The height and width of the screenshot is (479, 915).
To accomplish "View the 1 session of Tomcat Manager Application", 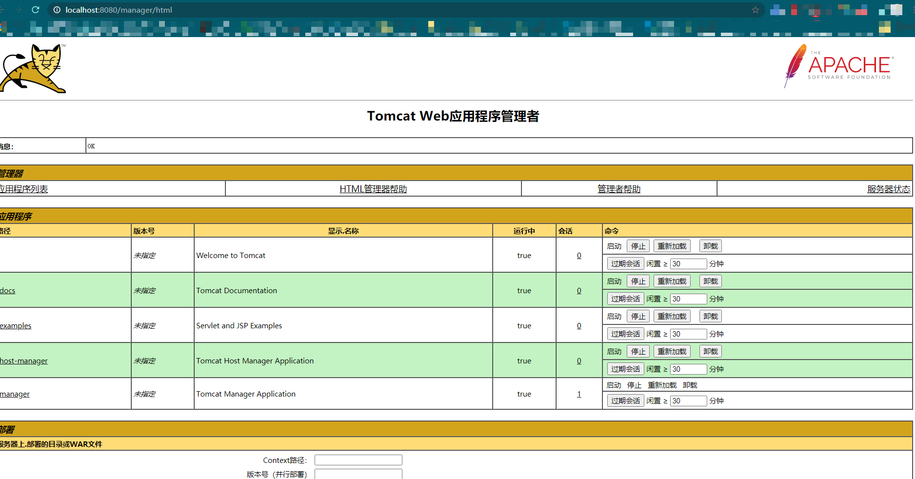I will click(579, 394).
